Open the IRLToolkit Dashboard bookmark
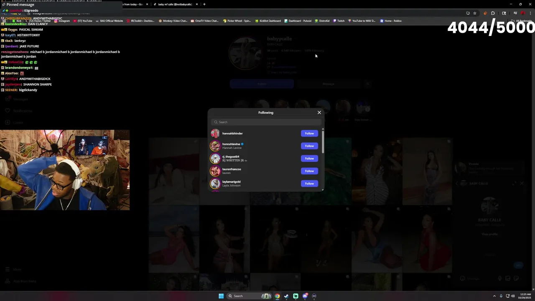The image size is (535, 301). 140,20
